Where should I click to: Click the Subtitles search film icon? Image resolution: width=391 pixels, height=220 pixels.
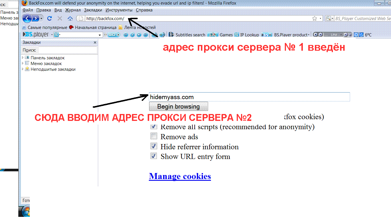tap(171, 35)
